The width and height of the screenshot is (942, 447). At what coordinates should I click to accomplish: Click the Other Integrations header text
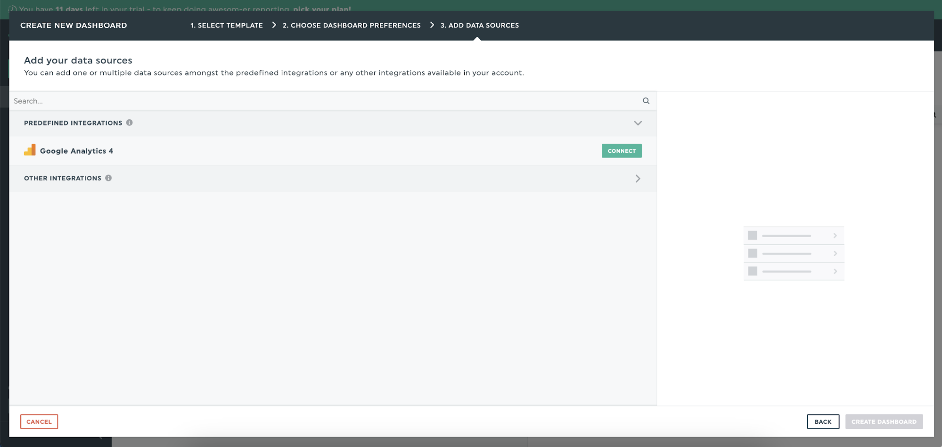tap(63, 178)
